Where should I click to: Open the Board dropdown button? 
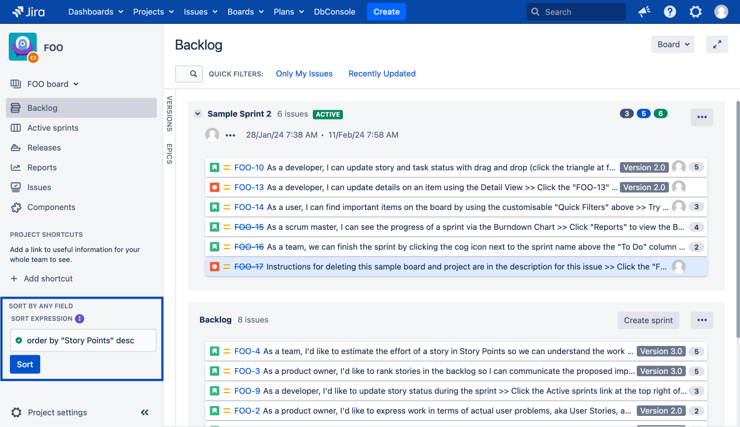click(x=673, y=44)
